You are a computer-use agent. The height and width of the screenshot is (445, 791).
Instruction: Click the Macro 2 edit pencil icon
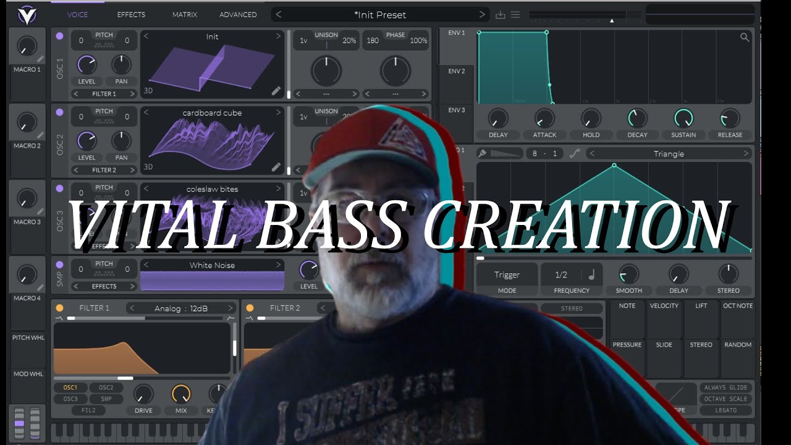[40, 135]
